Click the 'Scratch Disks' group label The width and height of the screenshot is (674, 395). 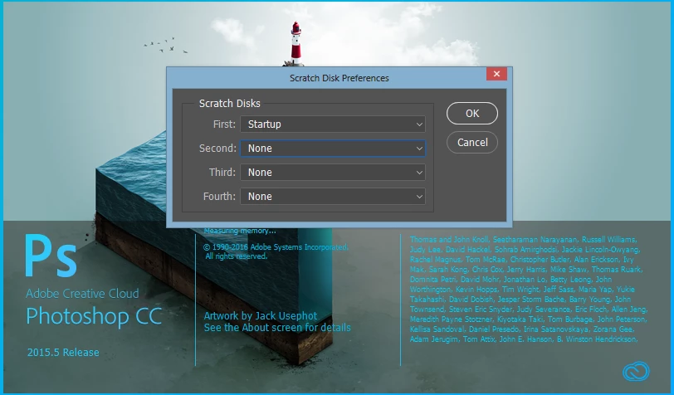(x=230, y=103)
